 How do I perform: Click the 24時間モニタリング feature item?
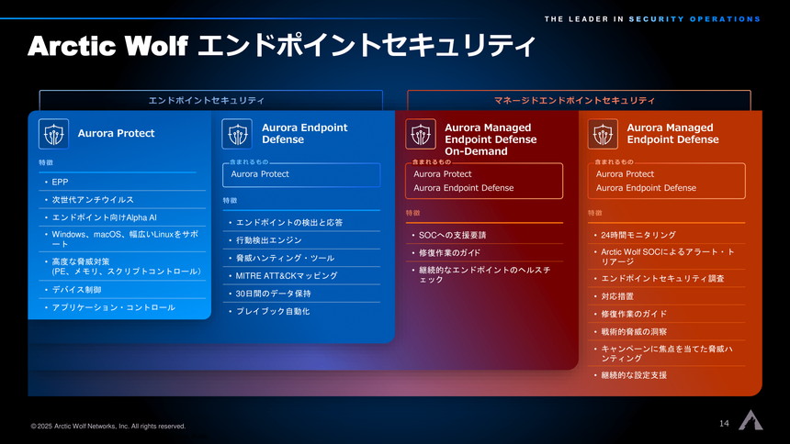pos(638,235)
